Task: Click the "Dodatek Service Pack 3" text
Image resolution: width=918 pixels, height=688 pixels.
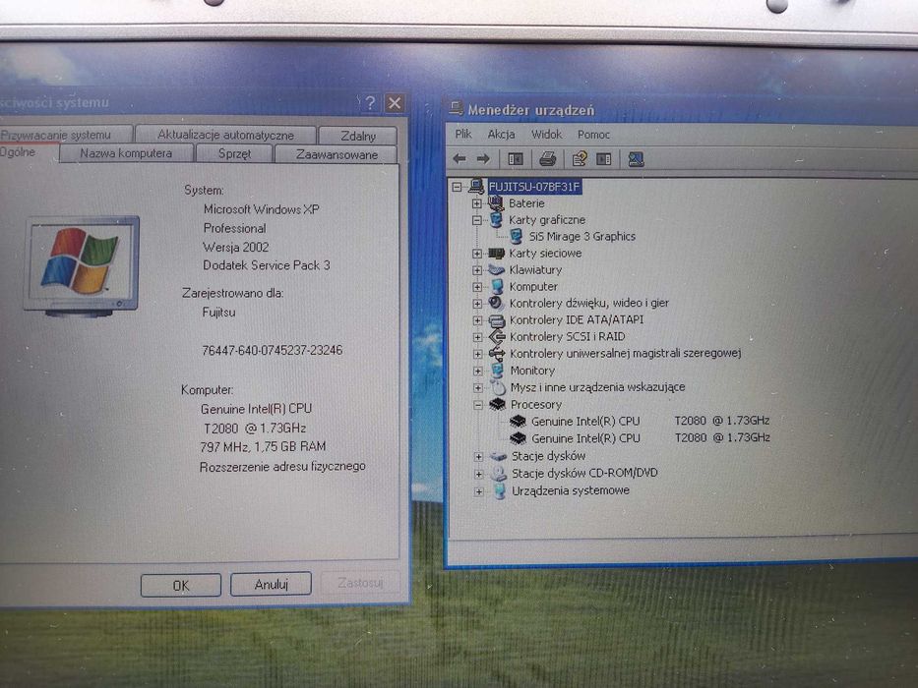Action: [267, 265]
